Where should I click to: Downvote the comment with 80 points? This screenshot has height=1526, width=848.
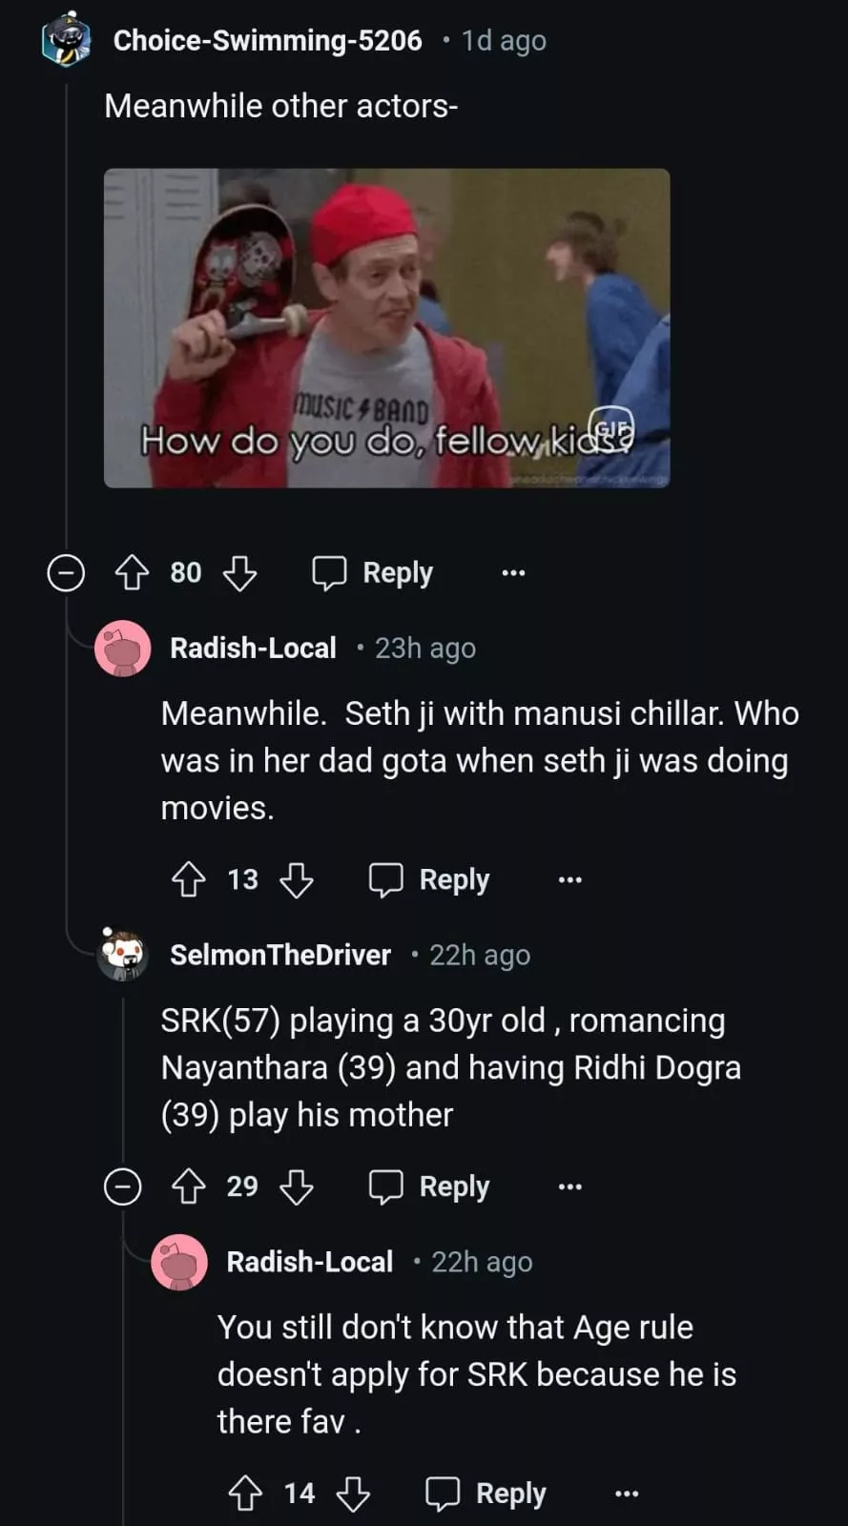[x=239, y=573]
